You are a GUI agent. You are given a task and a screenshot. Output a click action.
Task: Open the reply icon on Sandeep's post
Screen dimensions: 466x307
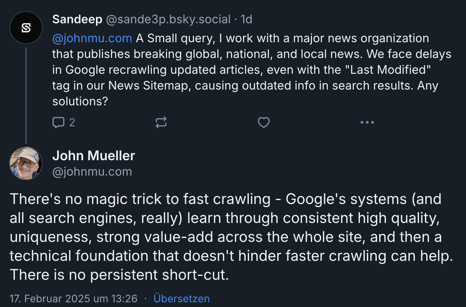58,122
